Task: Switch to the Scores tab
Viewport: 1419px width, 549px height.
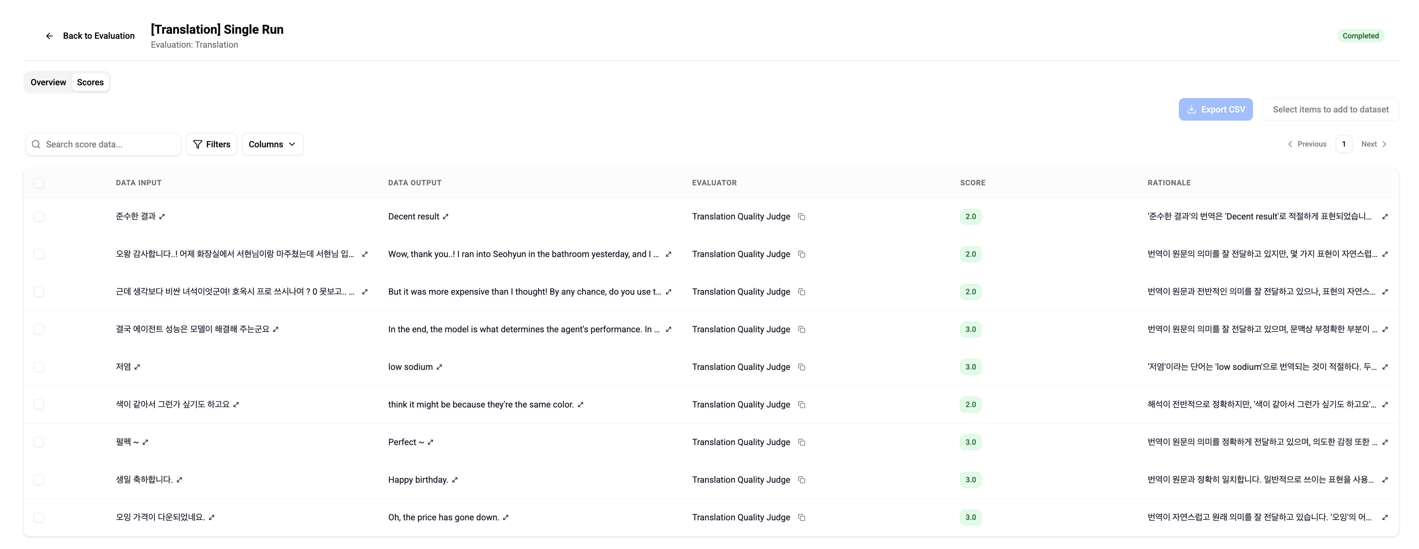Action: [90, 82]
